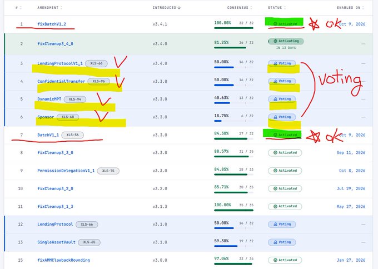This screenshot has height=269, width=378.
Task: Click the 40.63% consensus value of DynamicMPT
Action: [x=221, y=98]
